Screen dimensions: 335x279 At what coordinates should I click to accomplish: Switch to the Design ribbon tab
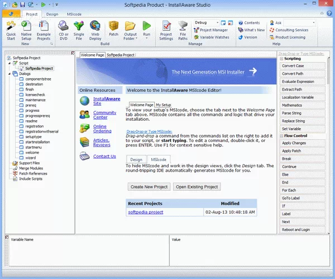[x=52, y=13]
